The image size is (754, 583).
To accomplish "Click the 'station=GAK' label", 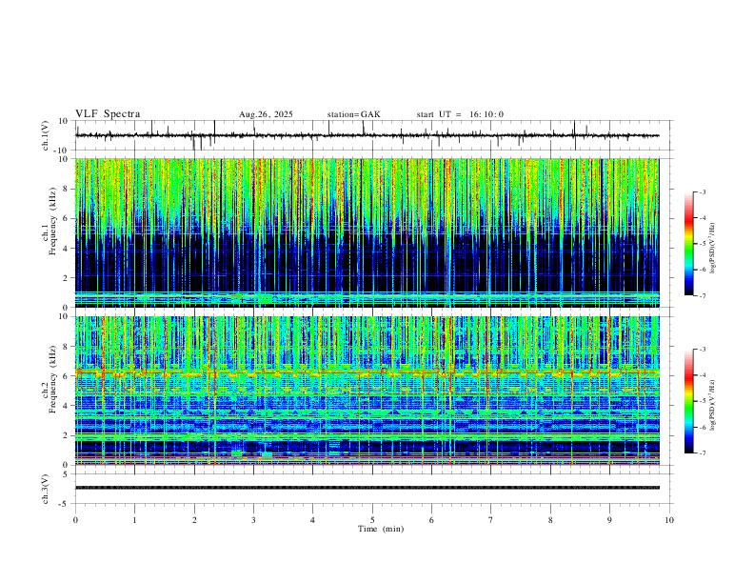I will [x=353, y=114].
